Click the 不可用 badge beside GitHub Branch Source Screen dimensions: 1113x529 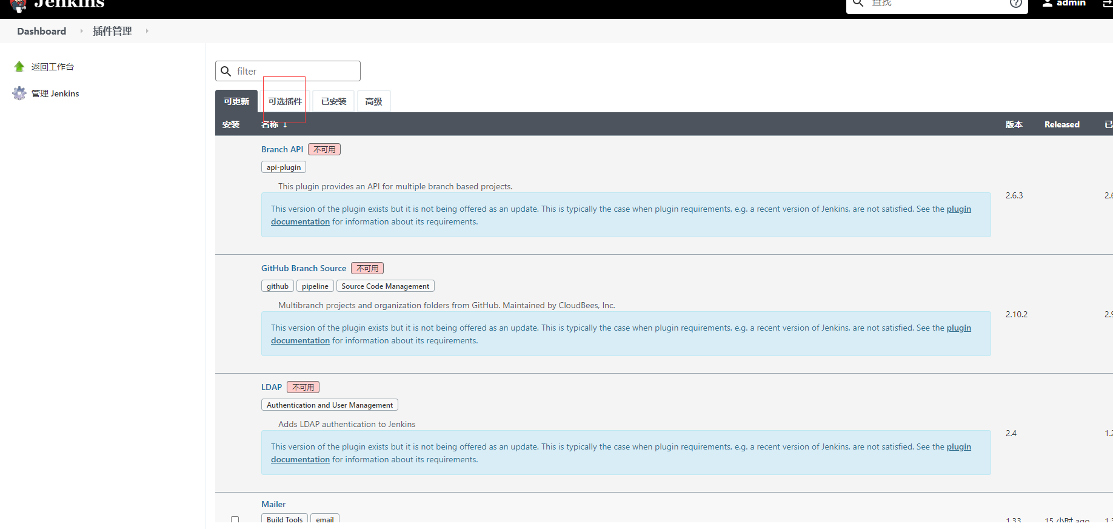pos(367,268)
